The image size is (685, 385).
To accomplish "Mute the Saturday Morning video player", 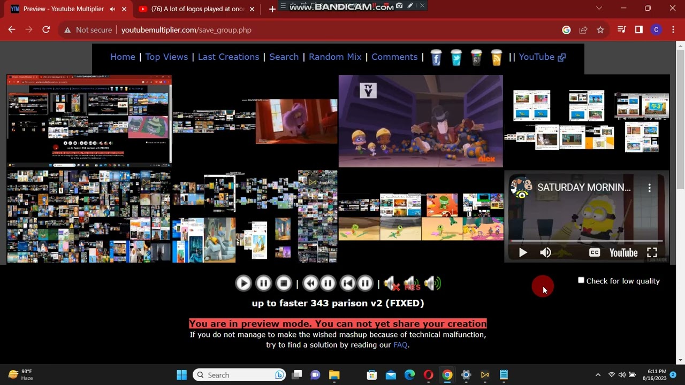I will (x=545, y=252).
